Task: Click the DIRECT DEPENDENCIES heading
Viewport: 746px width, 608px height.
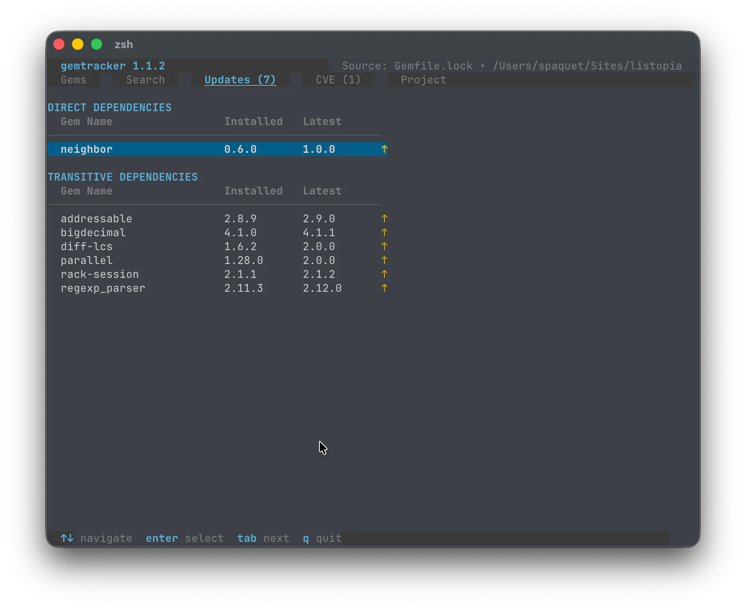Action: click(x=110, y=107)
